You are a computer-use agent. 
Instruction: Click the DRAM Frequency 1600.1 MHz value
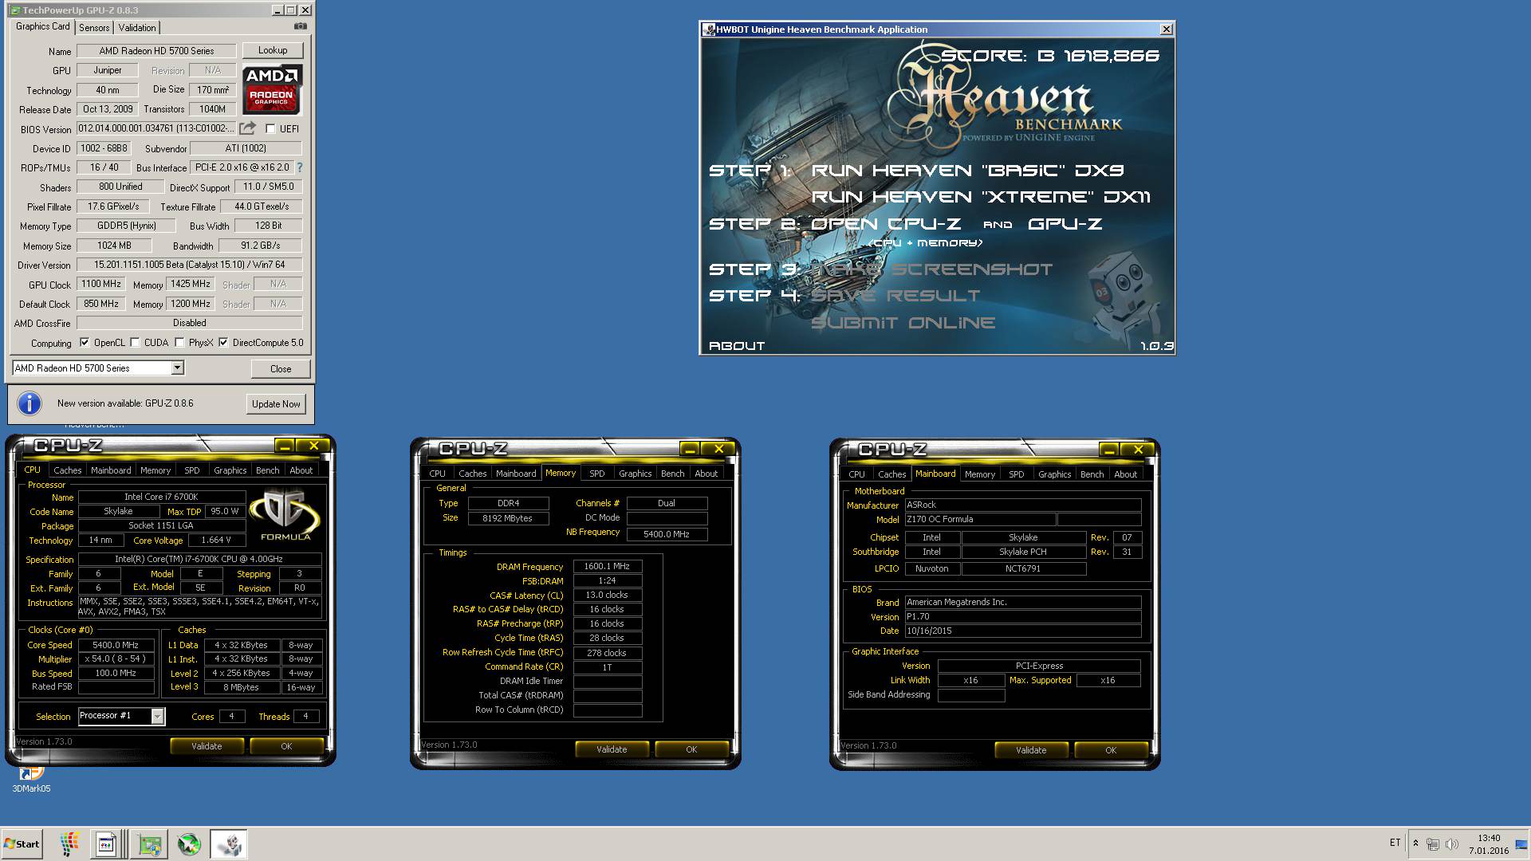click(x=607, y=566)
